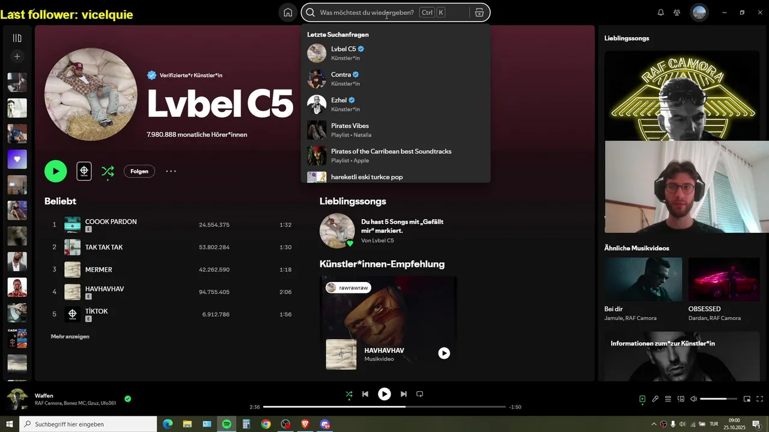Seek within the song progress bar
Image resolution: width=769 pixels, height=432 pixels.
[x=384, y=407]
